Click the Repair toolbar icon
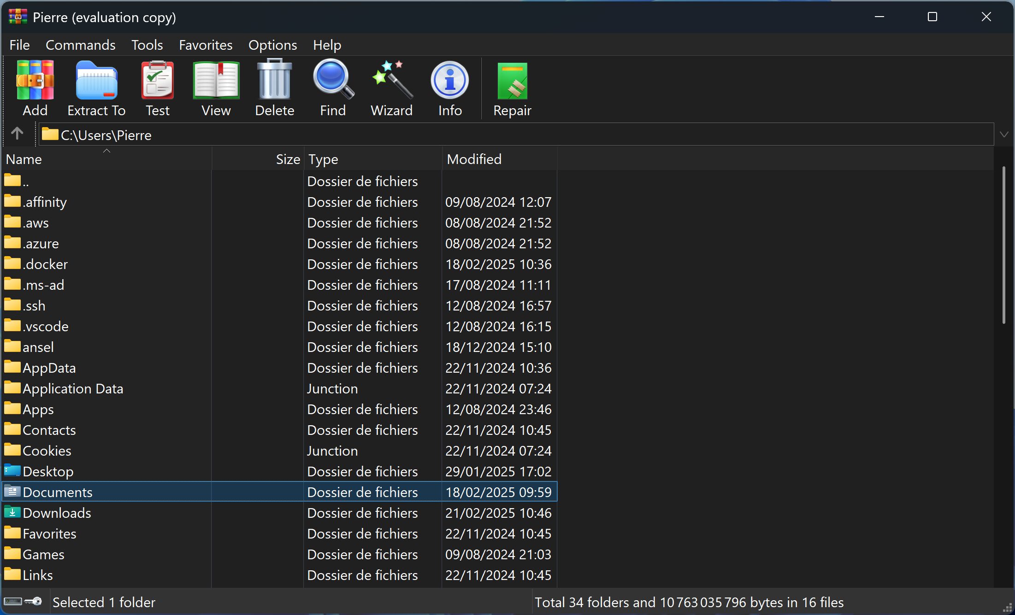The width and height of the screenshot is (1015, 615). [512, 81]
